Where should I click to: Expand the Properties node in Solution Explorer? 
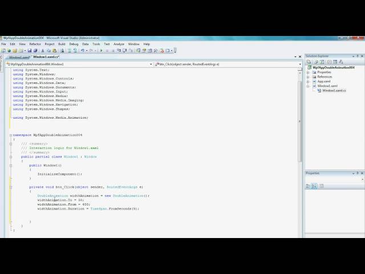point(308,72)
